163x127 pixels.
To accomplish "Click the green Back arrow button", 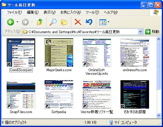I will [x=11, y=22].
